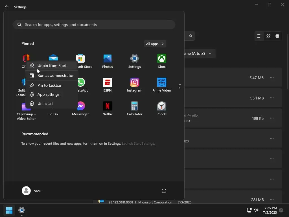The height and width of the screenshot is (217, 289).
Task: Choose Run as administrator
Action: pyautogui.click(x=52, y=75)
